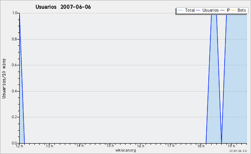Click the orange Bots legend line

233,10
